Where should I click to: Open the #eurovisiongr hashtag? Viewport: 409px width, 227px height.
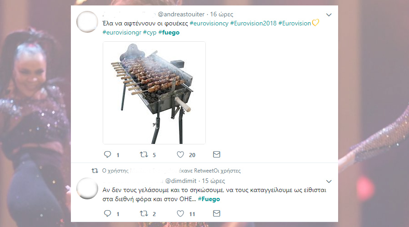pyautogui.click(x=122, y=32)
